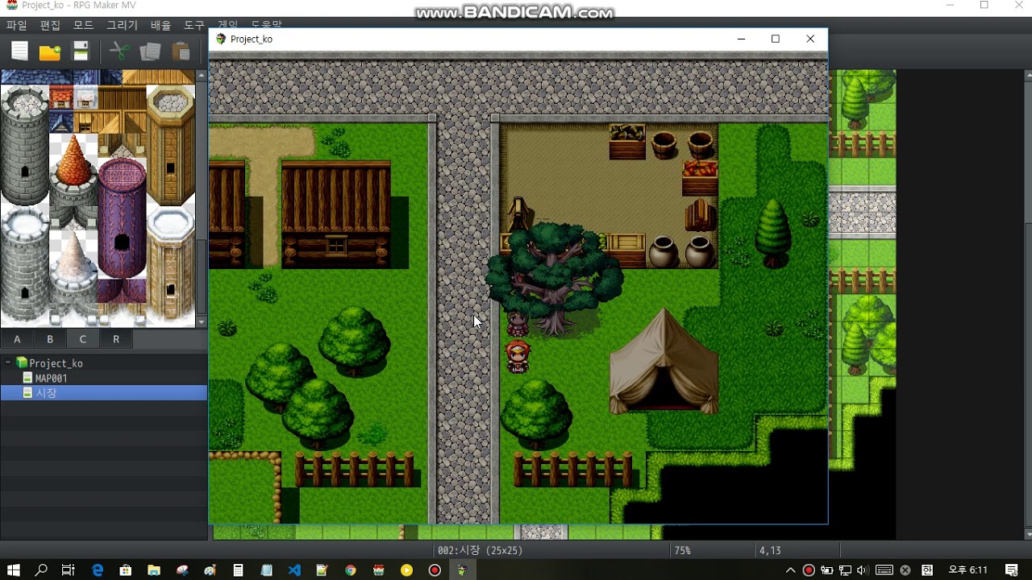This screenshot has width=1032, height=580.
Task: Click map editor vertical scroll-up arrow
Action: click(1027, 75)
